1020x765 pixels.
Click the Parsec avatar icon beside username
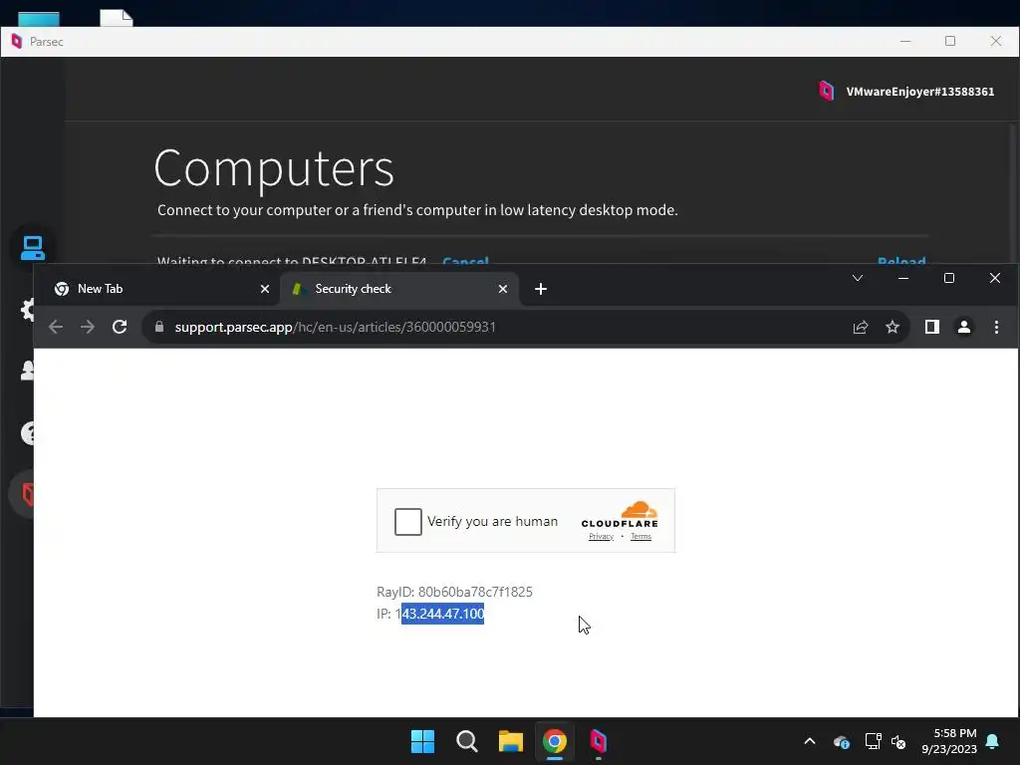point(826,91)
